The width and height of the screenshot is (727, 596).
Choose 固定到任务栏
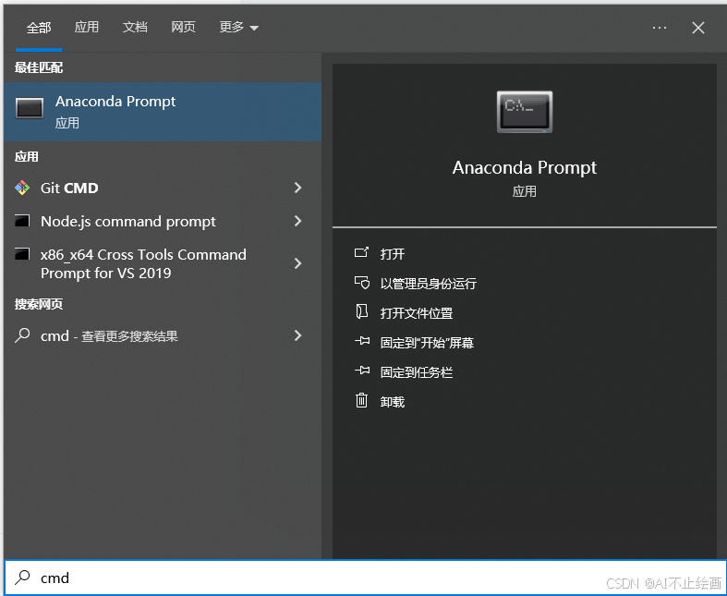coord(417,372)
